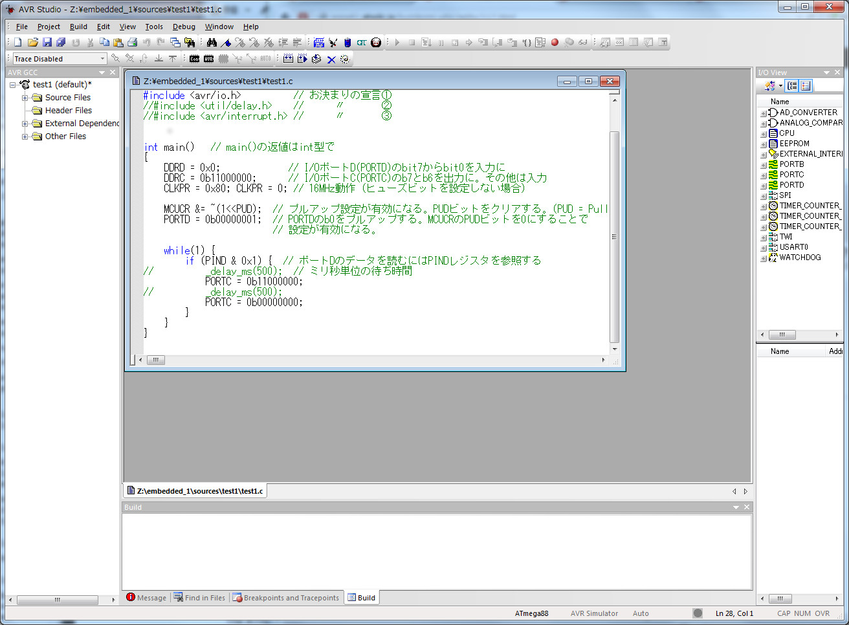Click the Edit menu
This screenshot has height=625, width=849.
click(x=104, y=27)
